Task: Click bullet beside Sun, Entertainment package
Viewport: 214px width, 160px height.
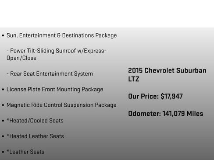Action: click(3, 35)
